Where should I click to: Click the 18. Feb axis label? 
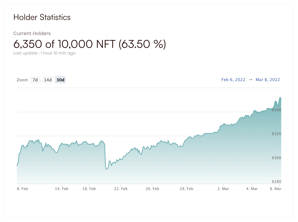[89, 189]
